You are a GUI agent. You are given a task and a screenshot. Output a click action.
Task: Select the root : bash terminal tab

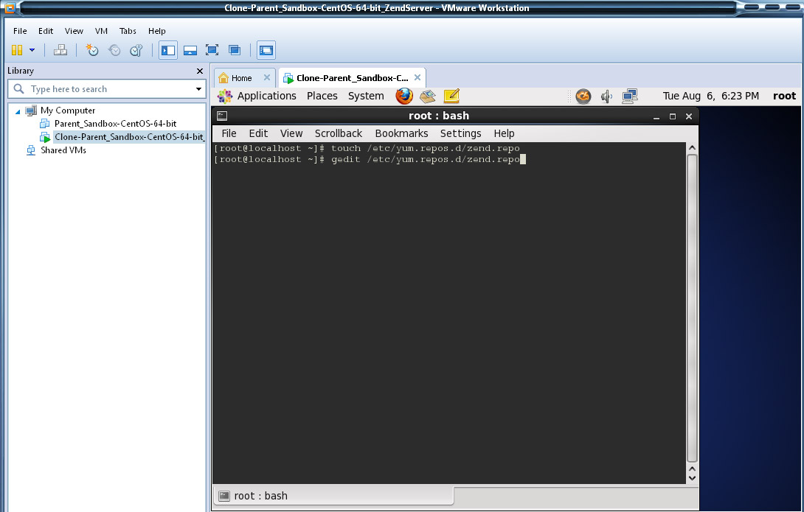coord(333,496)
